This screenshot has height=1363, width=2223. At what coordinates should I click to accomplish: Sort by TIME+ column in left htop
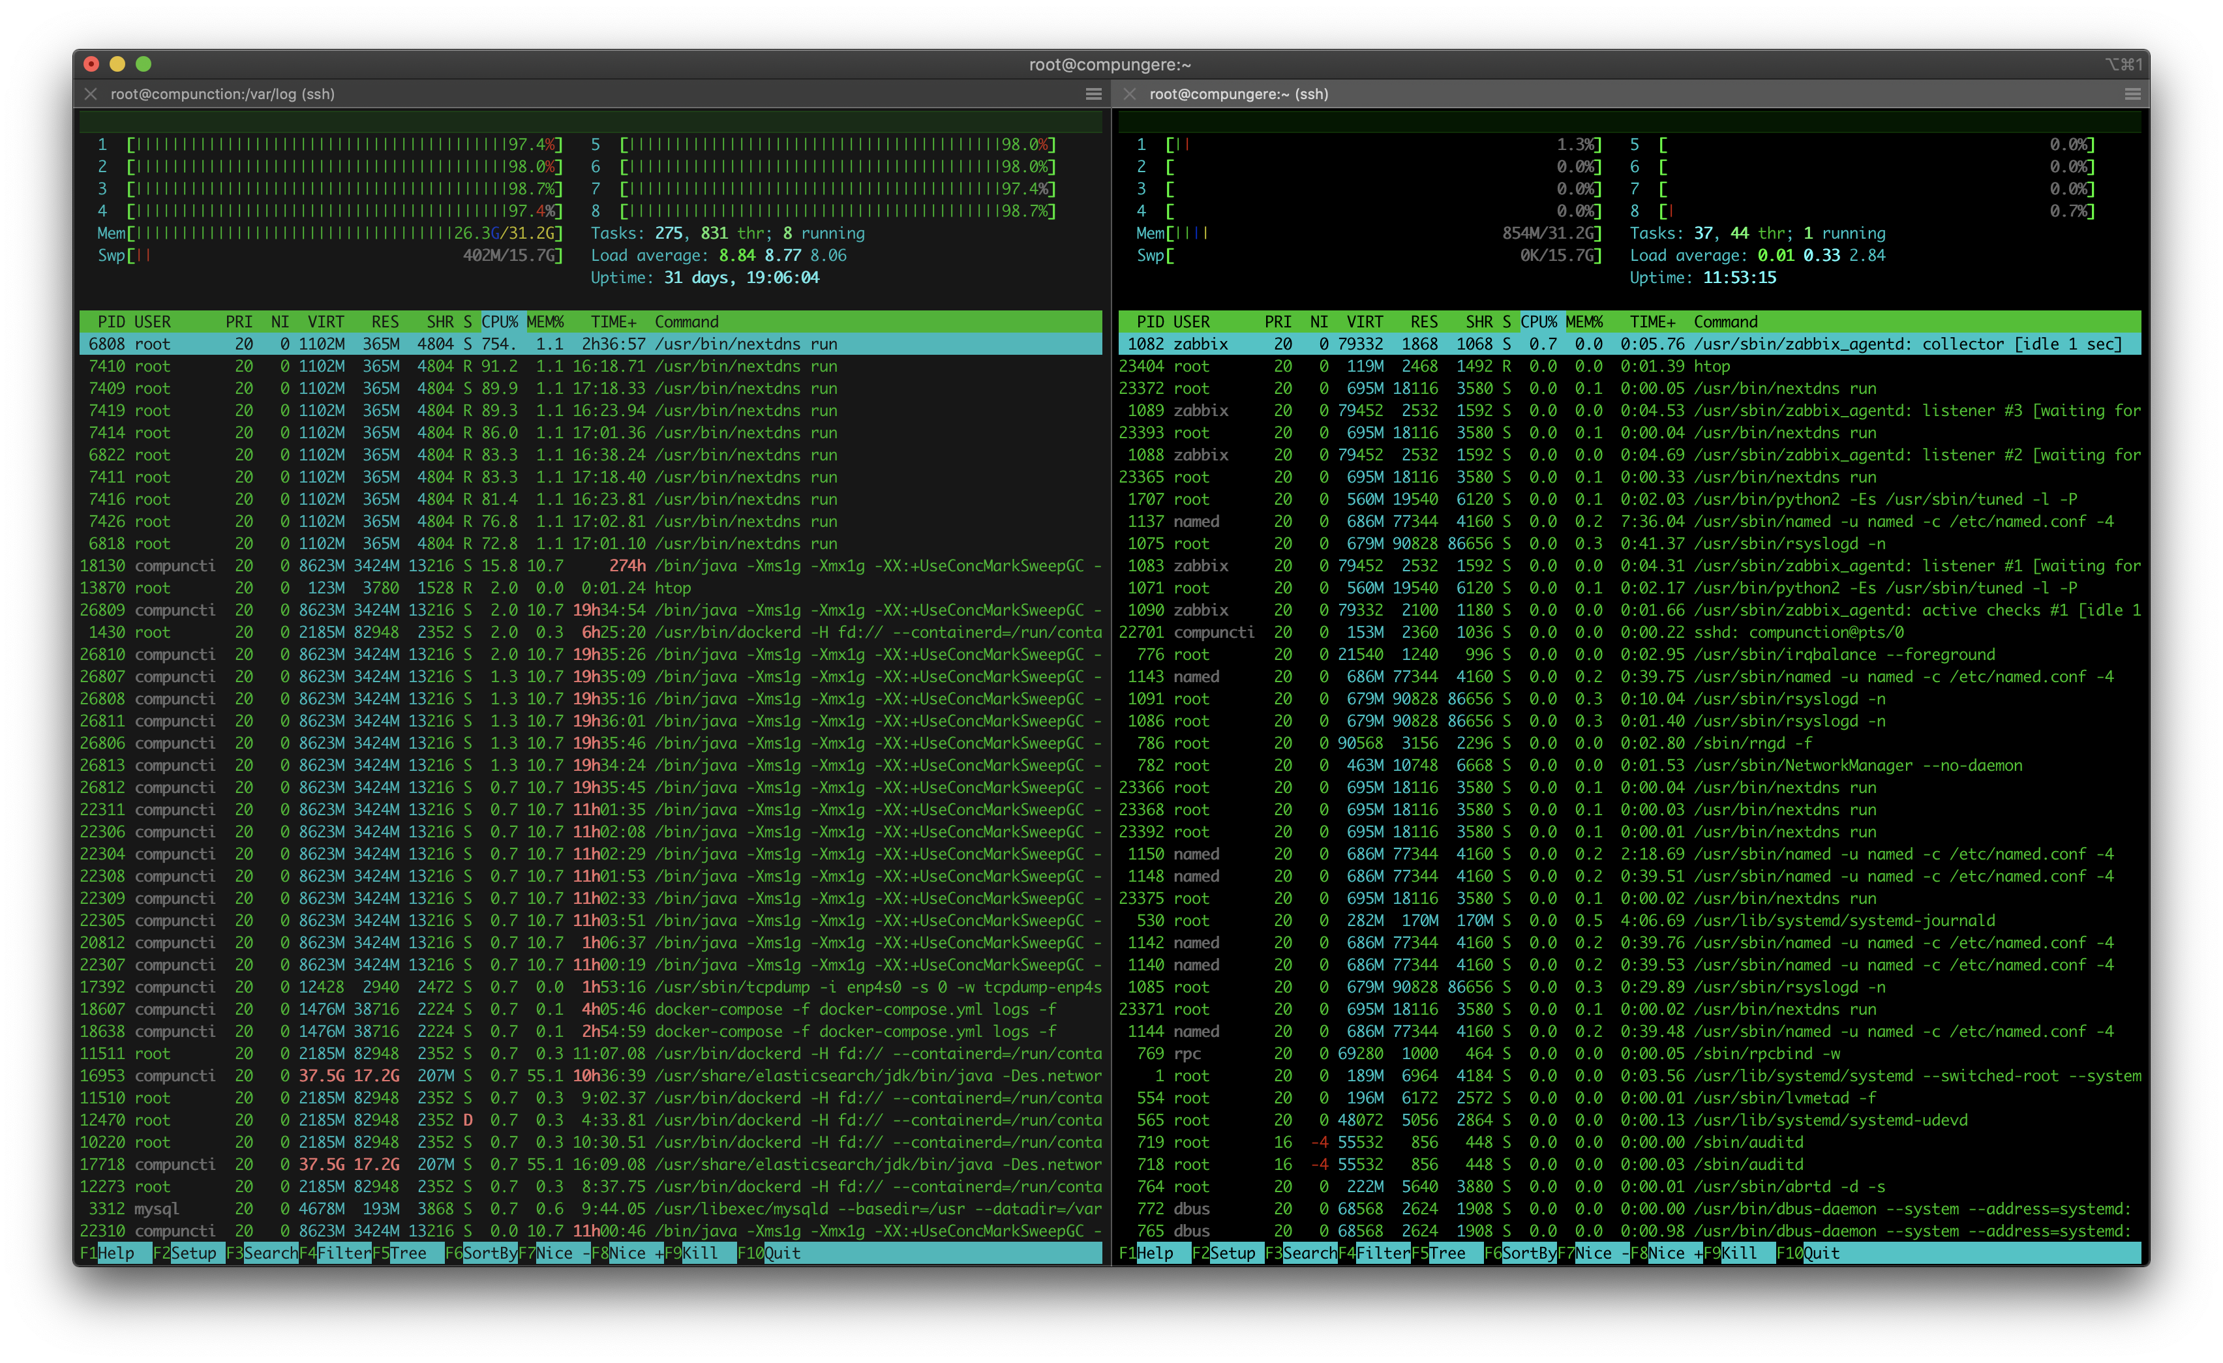tap(614, 322)
